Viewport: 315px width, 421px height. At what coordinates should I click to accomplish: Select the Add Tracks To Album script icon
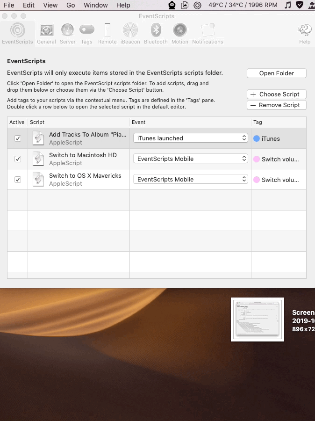point(38,138)
